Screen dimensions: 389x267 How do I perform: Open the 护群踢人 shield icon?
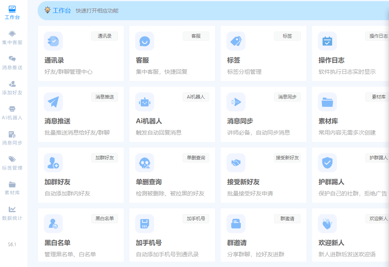pyautogui.click(x=327, y=163)
